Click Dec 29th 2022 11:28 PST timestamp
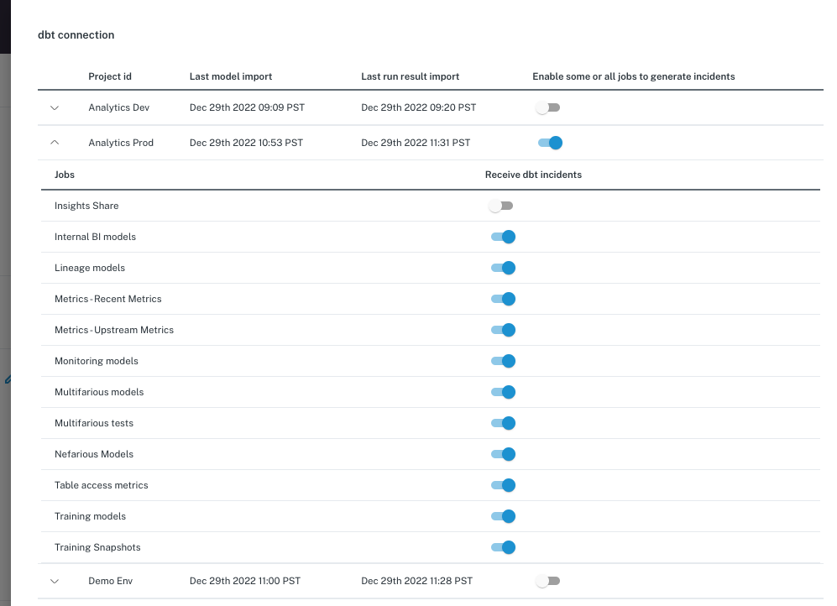The image size is (837, 606). click(x=417, y=581)
